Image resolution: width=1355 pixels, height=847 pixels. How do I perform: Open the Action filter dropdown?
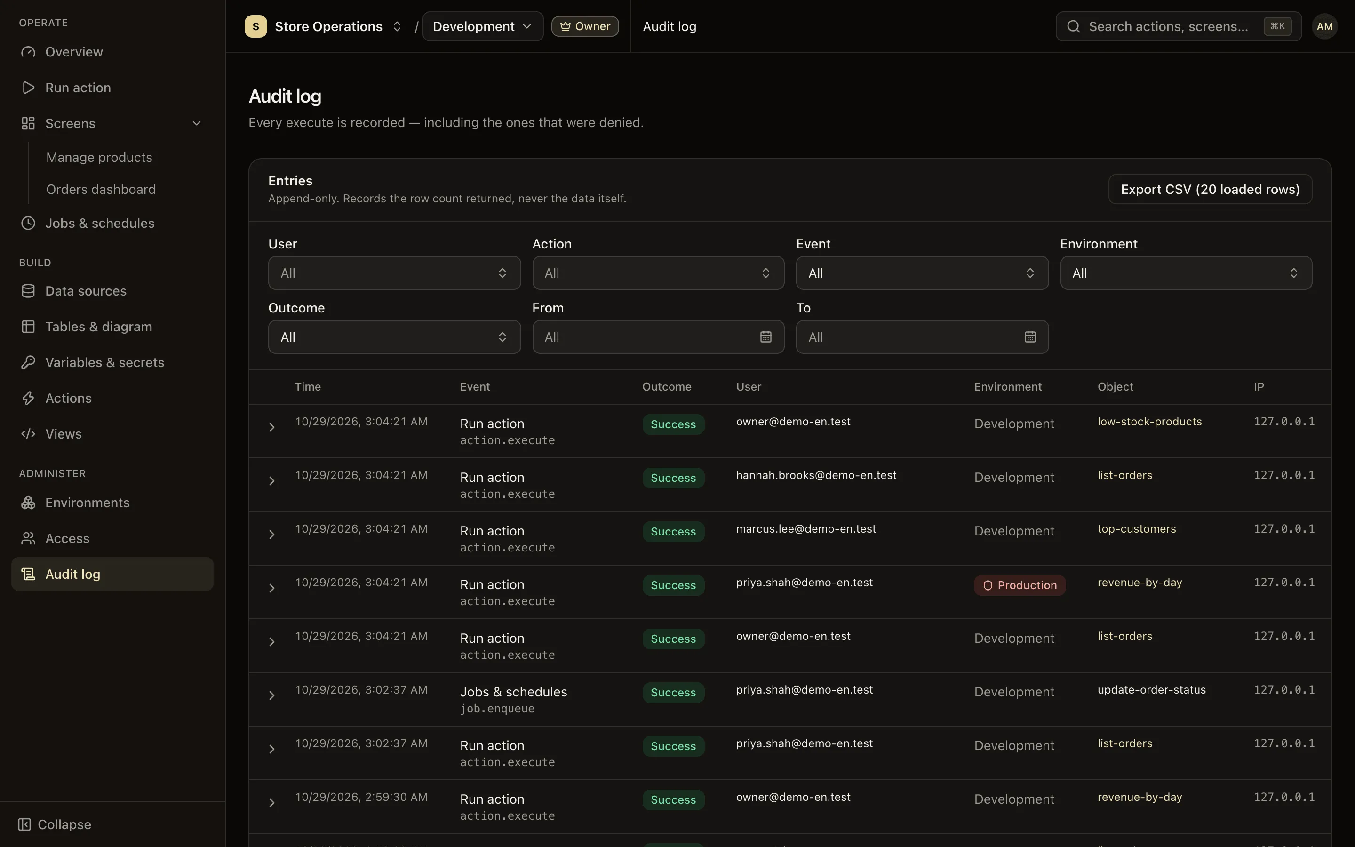point(658,273)
